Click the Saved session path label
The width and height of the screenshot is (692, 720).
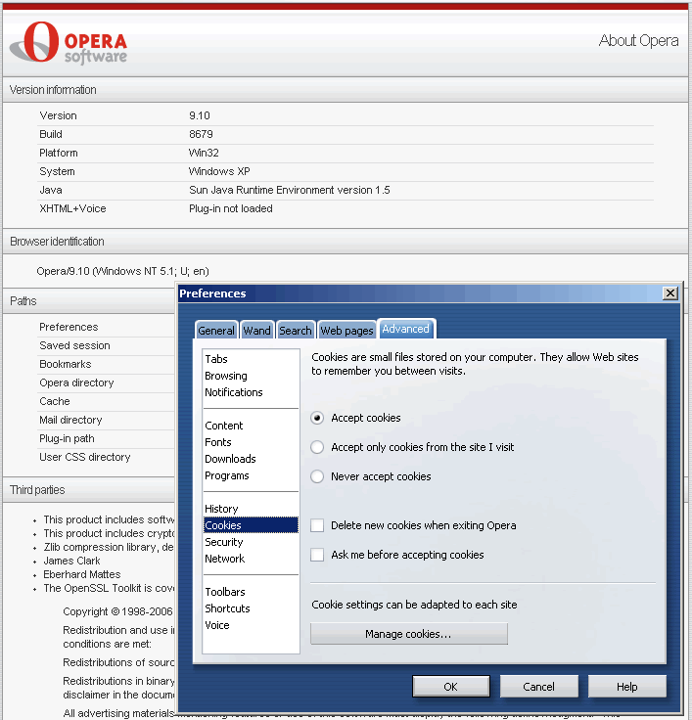click(x=74, y=345)
